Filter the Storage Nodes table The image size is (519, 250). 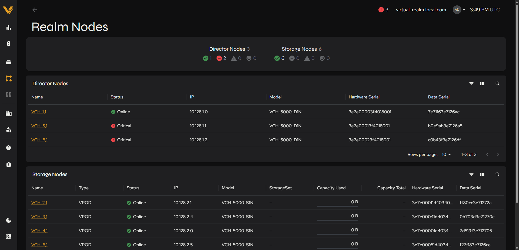pyautogui.click(x=471, y=174)
